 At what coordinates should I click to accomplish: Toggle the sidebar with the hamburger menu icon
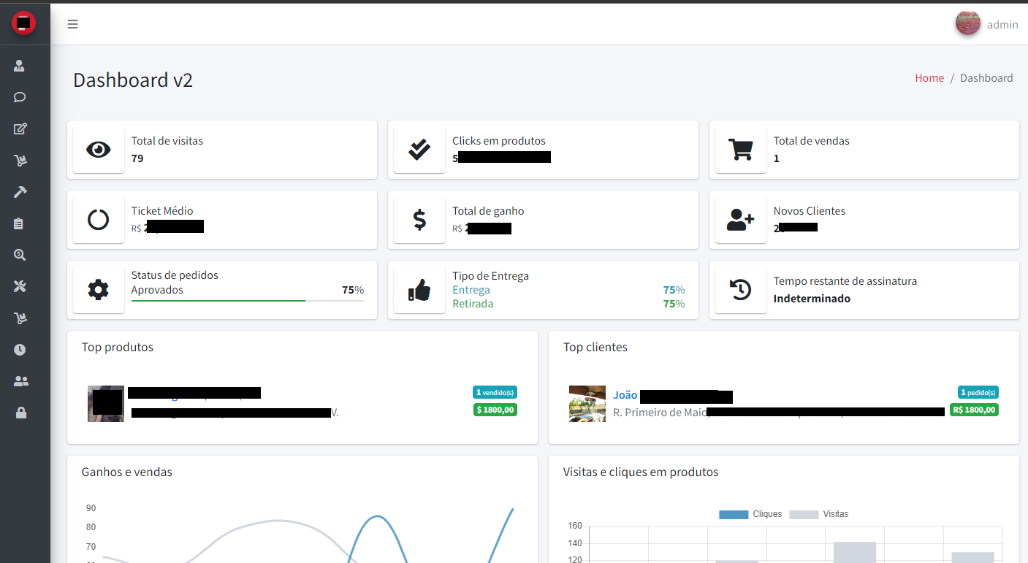[x=72, y=24]
